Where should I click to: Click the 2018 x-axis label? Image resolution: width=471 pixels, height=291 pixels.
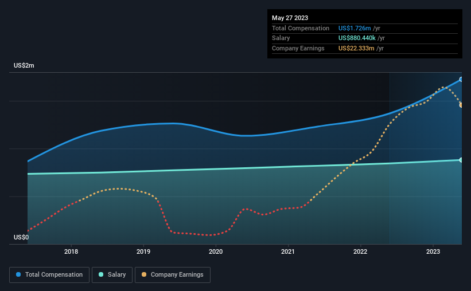pos(71,251)
